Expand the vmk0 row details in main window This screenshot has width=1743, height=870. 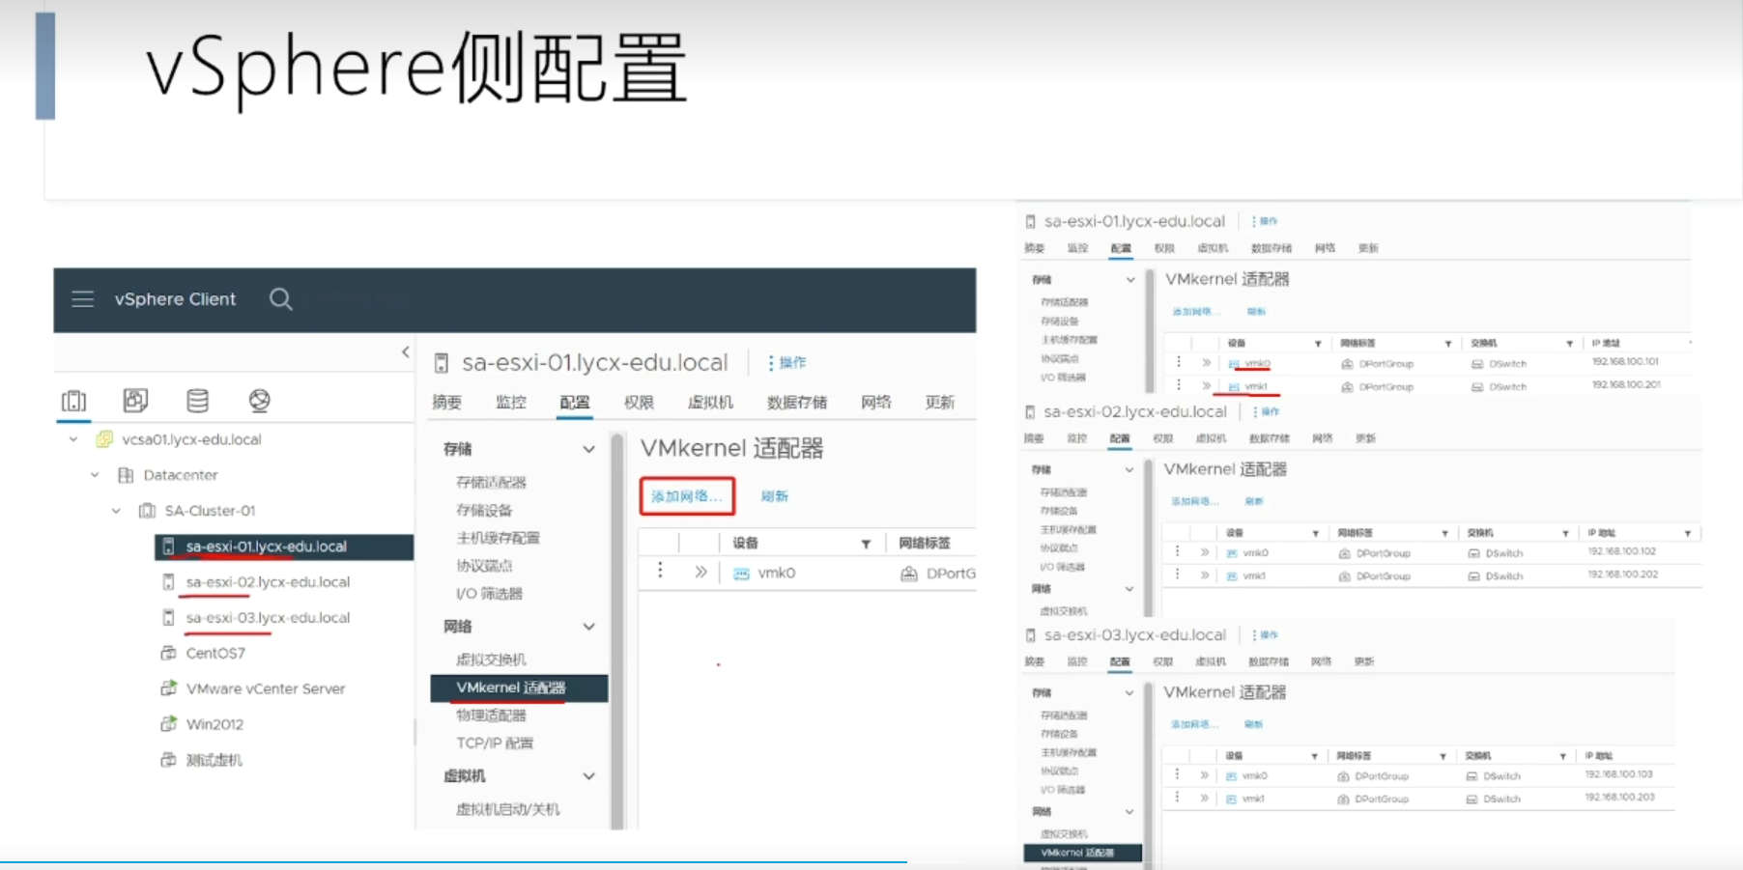[x=701, y=573]
